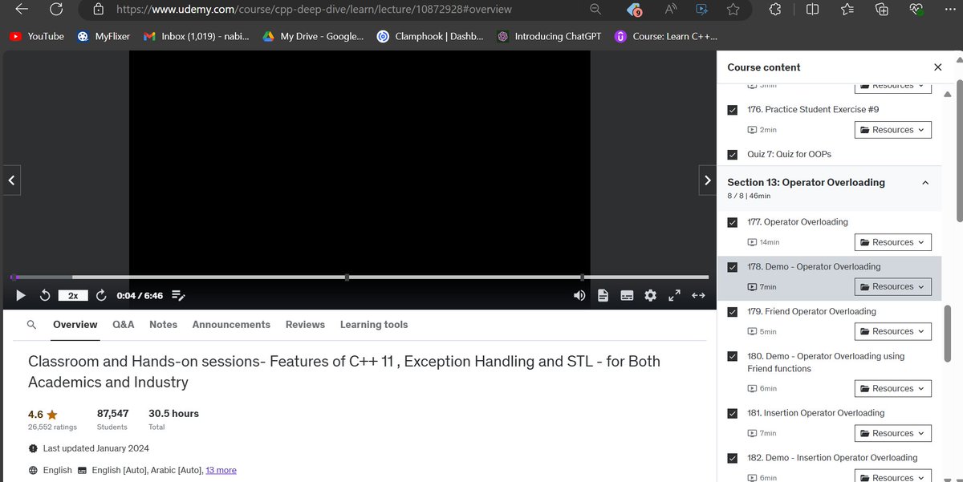This screenshot has width=963, height=482.
Task: Open Course Learn C++ bookmark
Action: pyautogui.click(x=666, y=36)
